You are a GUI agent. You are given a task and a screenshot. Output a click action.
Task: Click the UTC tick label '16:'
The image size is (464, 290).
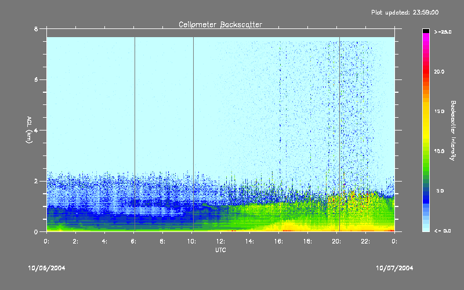pyautogui.click(x=278, y=241)
